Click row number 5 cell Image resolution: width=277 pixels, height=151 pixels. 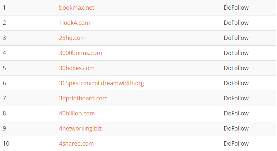(x=4, y=68)
